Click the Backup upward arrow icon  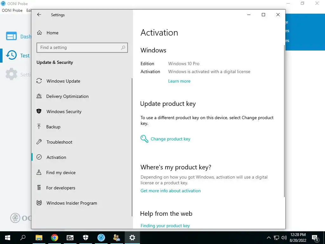(39, 126)
